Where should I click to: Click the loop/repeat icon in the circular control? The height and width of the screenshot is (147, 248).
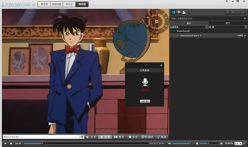157,22
